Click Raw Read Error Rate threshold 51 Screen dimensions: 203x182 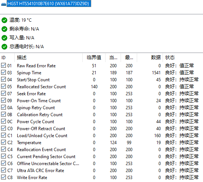pos(94,66)
